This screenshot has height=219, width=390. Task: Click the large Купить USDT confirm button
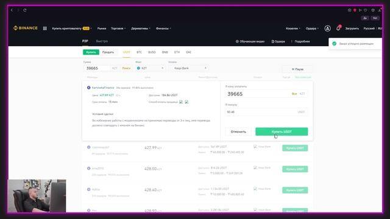click(282, 131)
